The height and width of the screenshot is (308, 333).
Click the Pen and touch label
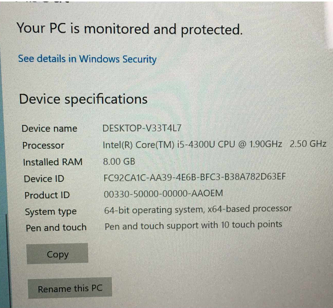pyautogui.click(x=56, y=227)
